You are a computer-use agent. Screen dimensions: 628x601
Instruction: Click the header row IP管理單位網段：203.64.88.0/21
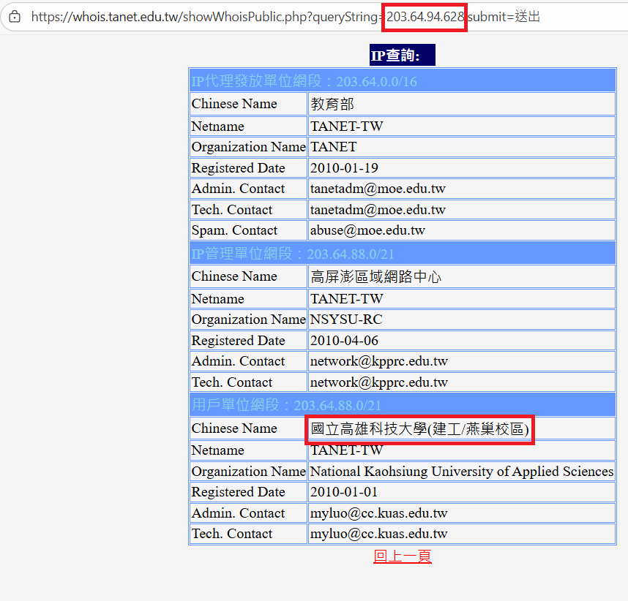tap(402, 253)
